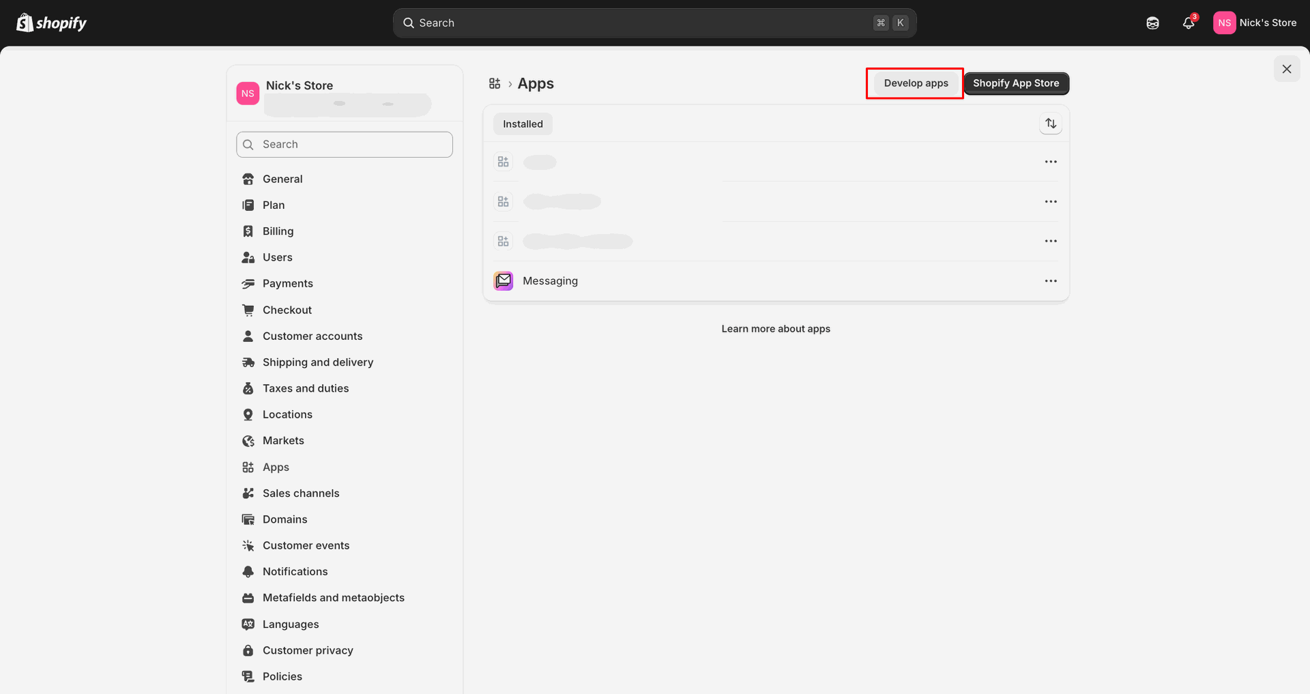Open Nick's Store account menu

1255,23
